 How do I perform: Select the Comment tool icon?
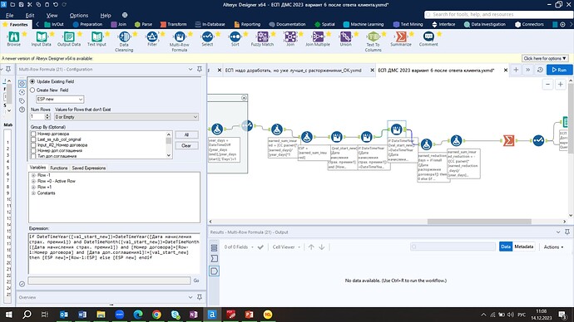[428, 37]
